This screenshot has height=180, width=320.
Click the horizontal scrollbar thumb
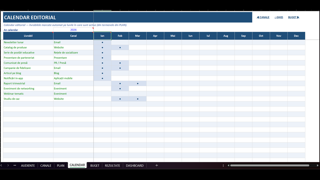click(x=270, y=165)
